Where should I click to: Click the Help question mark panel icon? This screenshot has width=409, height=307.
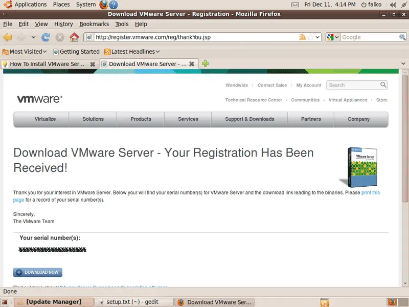113,5
